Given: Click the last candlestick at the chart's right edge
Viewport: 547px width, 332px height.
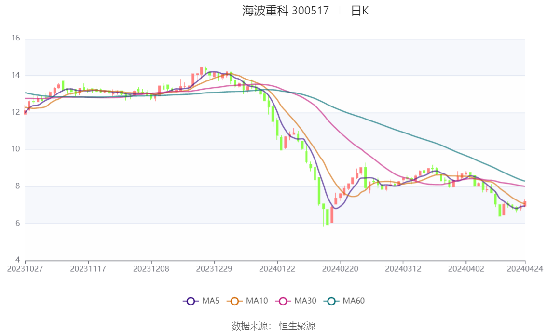Looking at the screenshot, I should point(525,204).
